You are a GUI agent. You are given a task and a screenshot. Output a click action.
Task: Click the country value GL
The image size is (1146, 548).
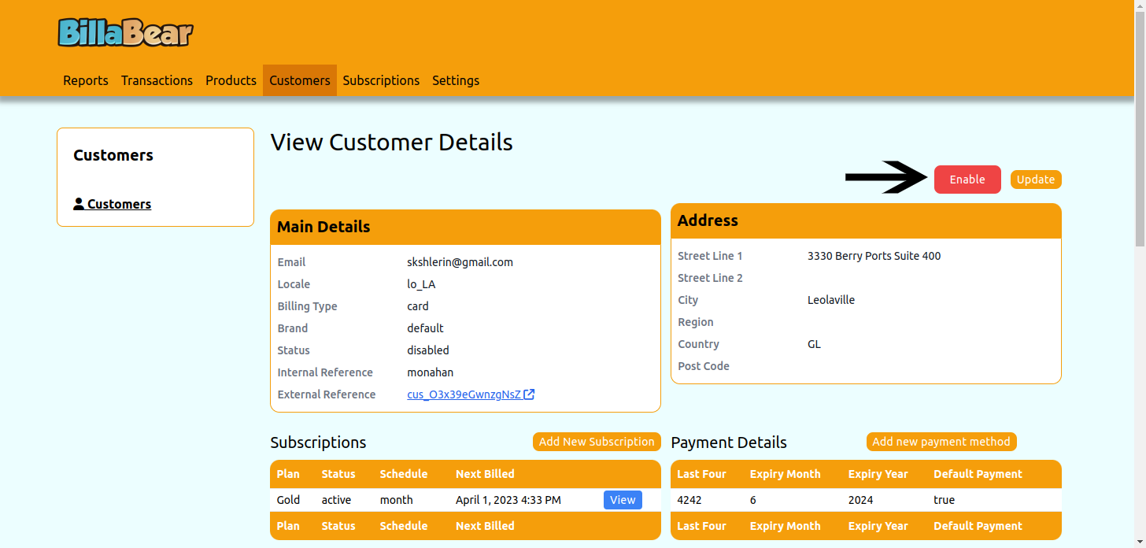pyautogui.click(x=814, y=344)
